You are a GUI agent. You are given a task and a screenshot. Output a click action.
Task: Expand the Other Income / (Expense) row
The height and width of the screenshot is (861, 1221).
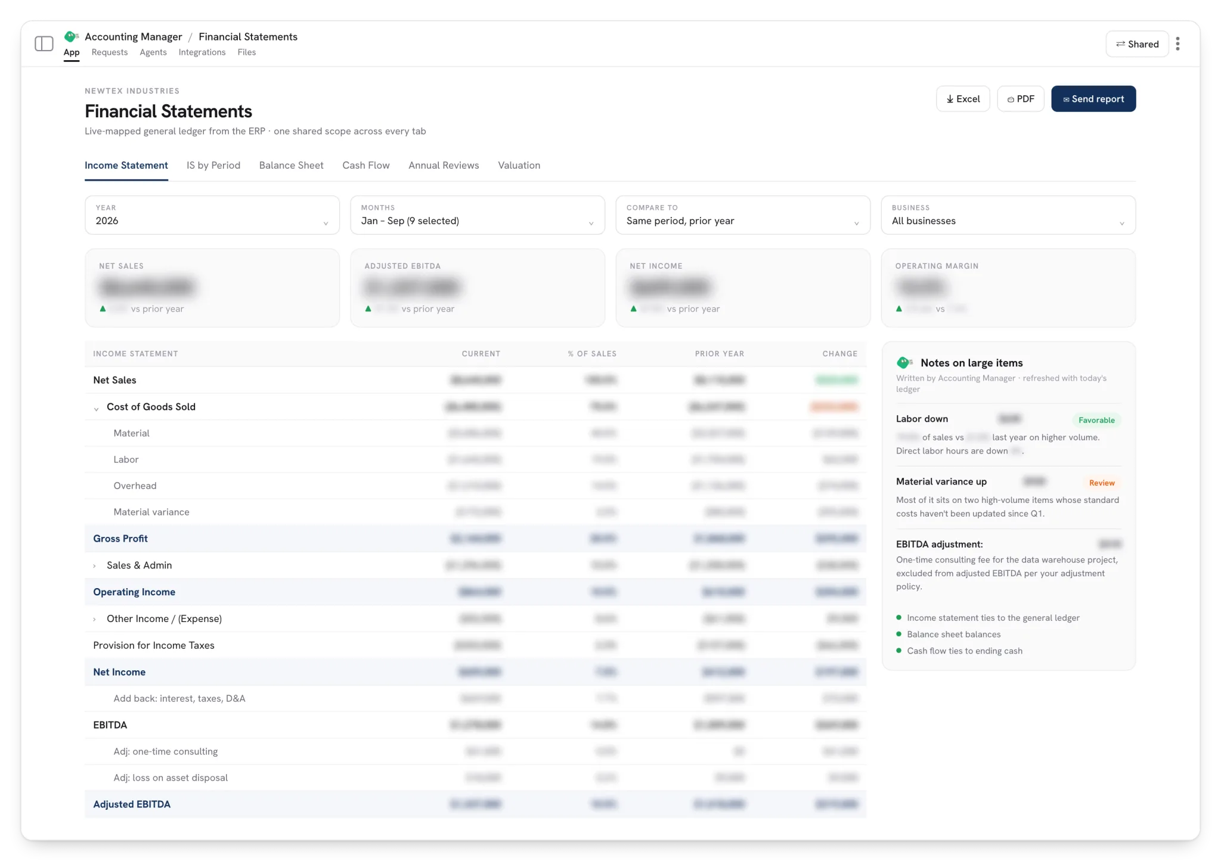[x=94, y=620]
